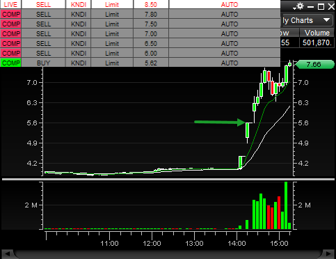The width and height of the screenshot is (336, 259).
Task: Open the settings gear menu
Action: (x=299, y=6)
